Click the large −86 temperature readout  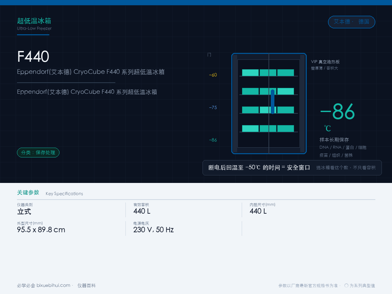(337, 112)
